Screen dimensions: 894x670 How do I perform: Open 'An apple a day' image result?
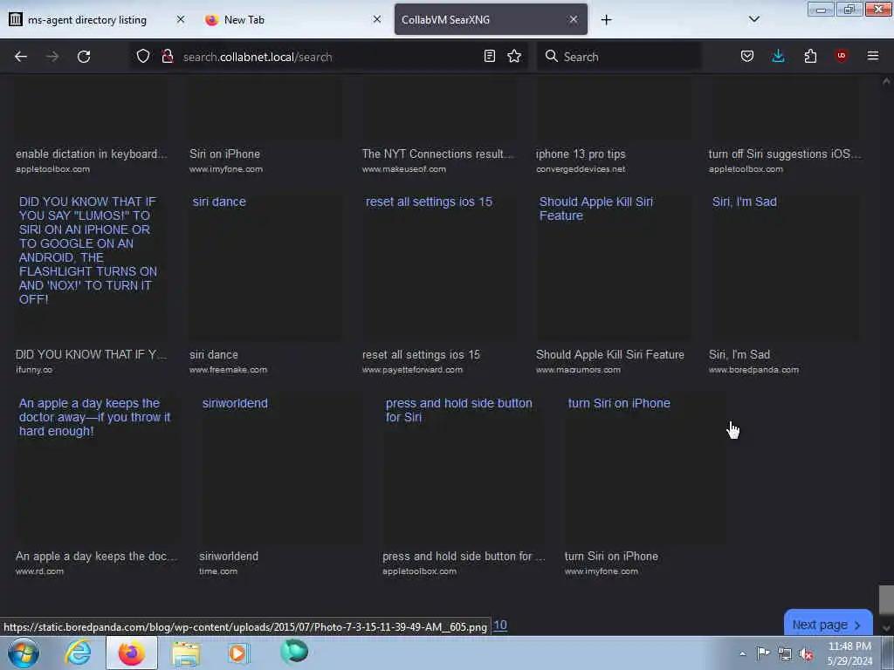point(98,468)
